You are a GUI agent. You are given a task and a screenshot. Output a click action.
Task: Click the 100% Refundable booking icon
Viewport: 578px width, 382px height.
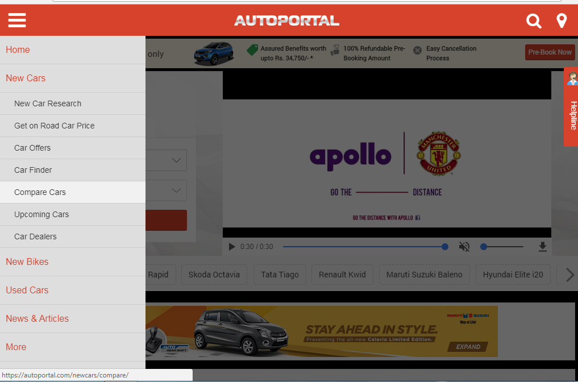pos(335,50)
